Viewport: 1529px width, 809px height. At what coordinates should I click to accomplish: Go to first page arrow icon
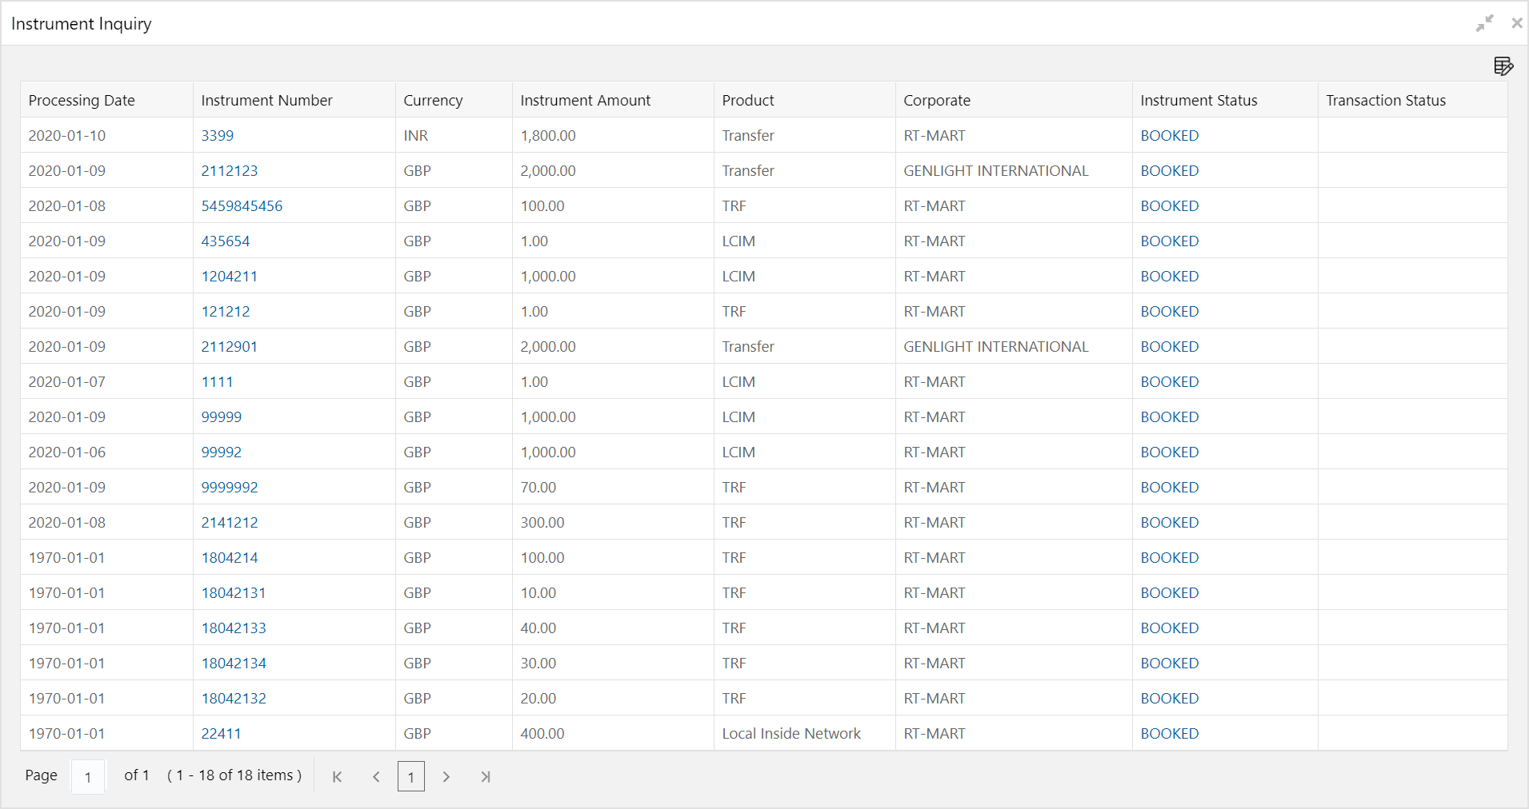[338, 777]
